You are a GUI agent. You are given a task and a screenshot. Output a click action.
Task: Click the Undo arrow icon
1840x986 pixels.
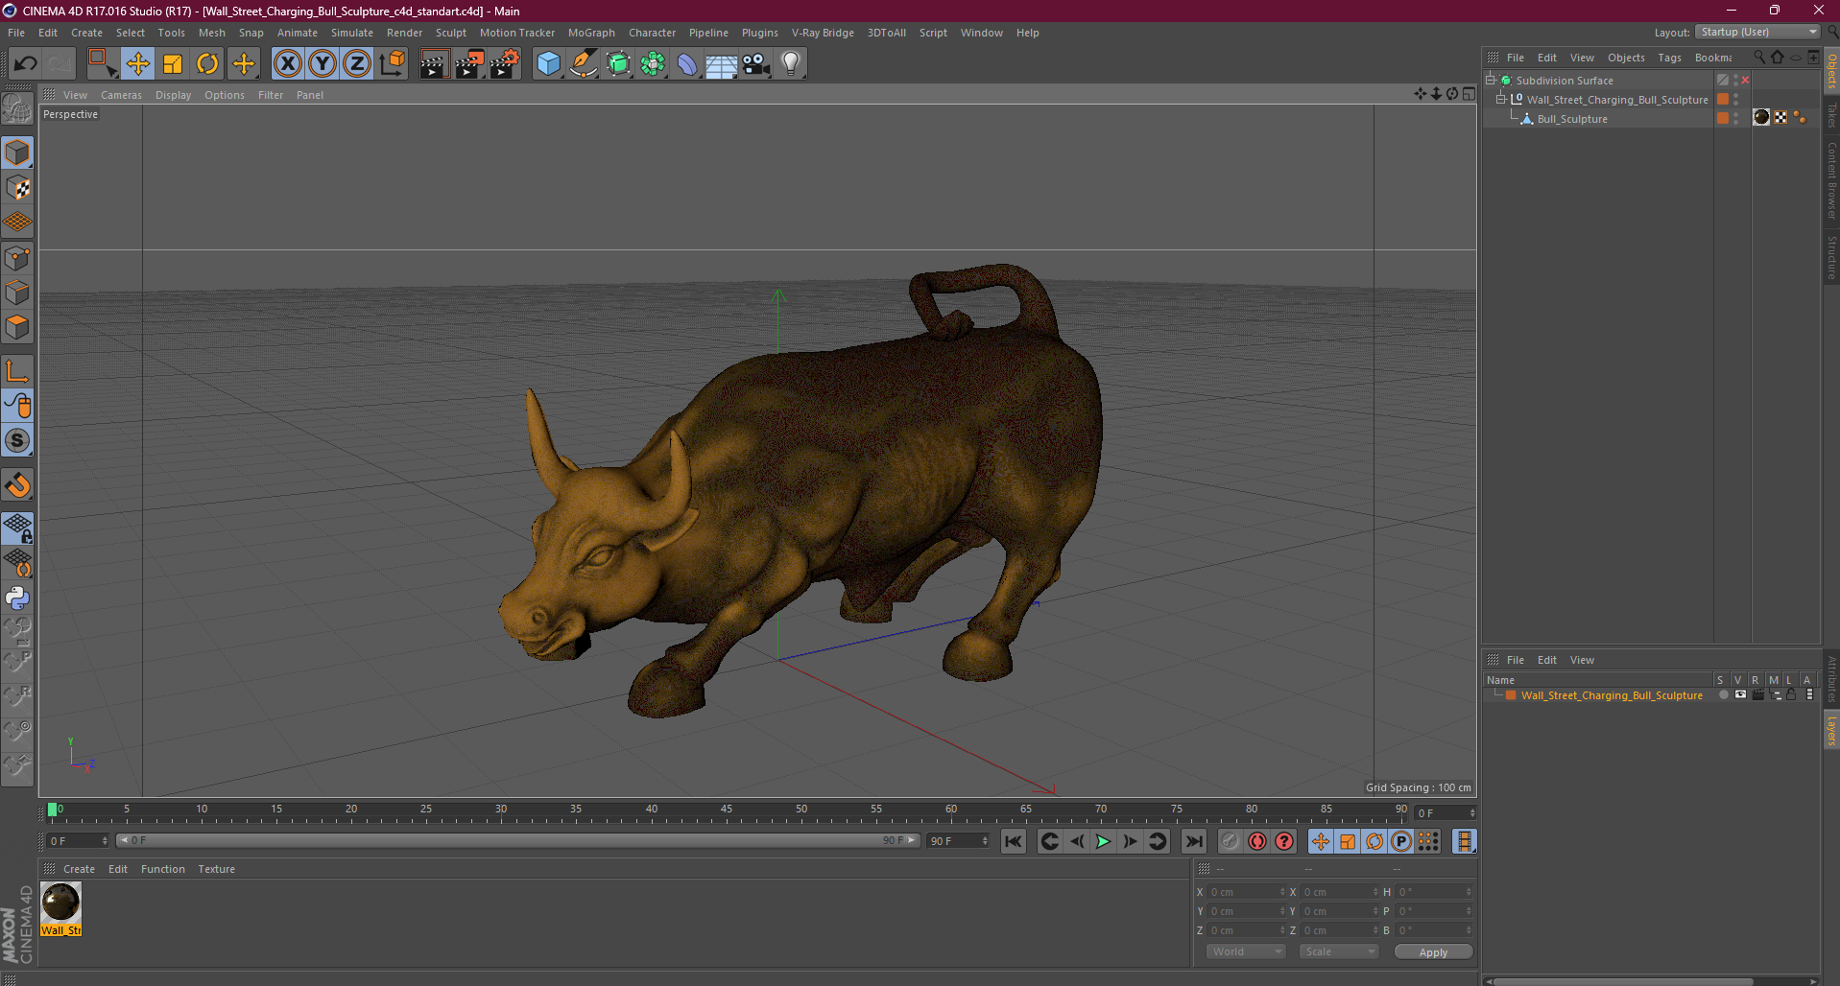click(x=25, y=64)
